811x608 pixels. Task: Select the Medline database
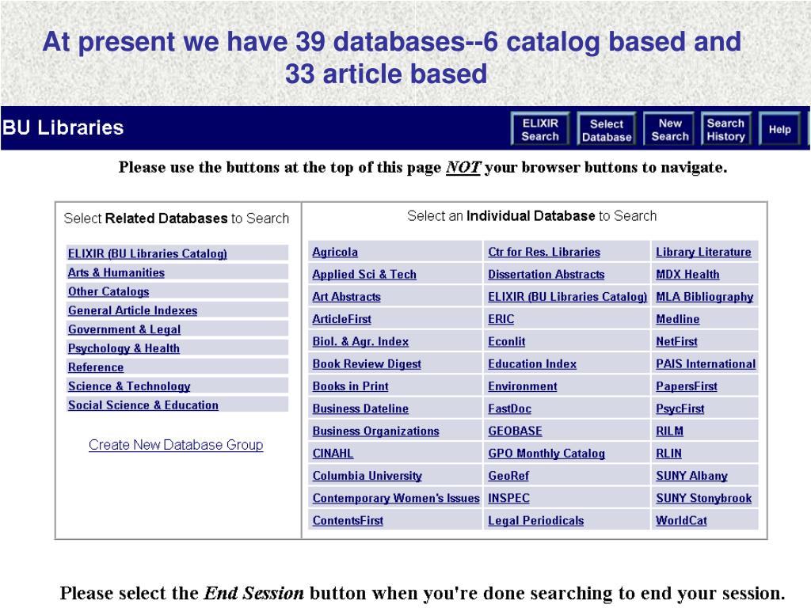pyautogui.click(x=678, y=319)
